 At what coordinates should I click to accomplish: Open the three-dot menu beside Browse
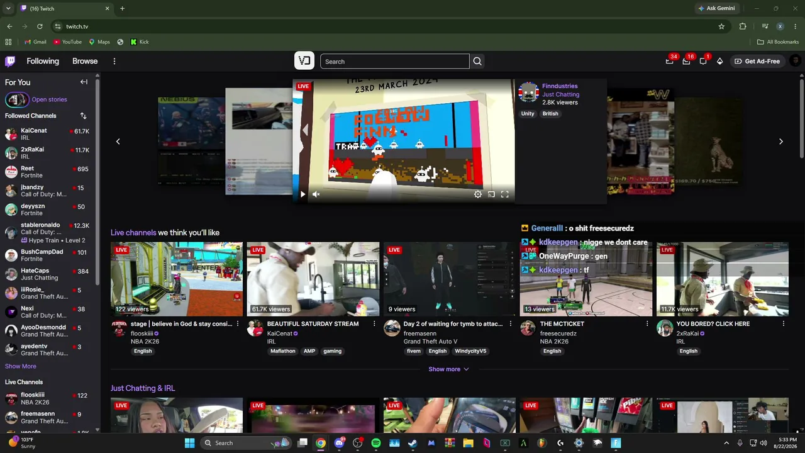pyautogui.click(x=114, y=61)
